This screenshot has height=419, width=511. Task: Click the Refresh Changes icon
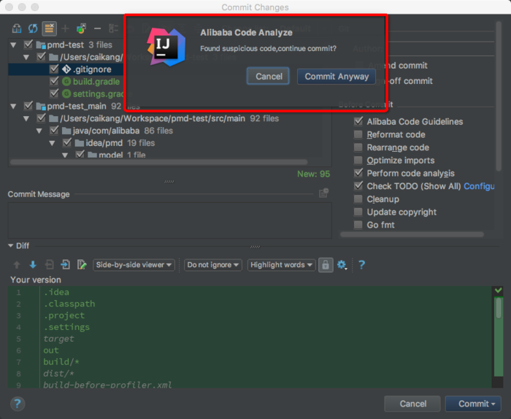click(x=33, y=28)
